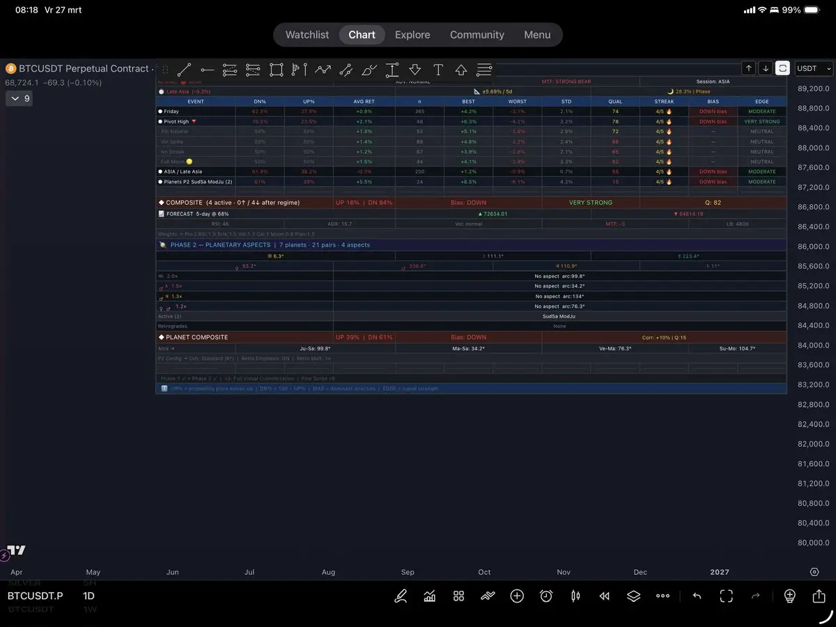
Task: Click the Sep label on time axis
Action: pyautogui.click(x=408, y=572)
